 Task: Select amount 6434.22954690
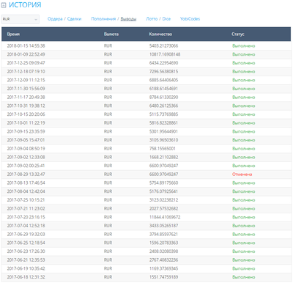[163, 63]
